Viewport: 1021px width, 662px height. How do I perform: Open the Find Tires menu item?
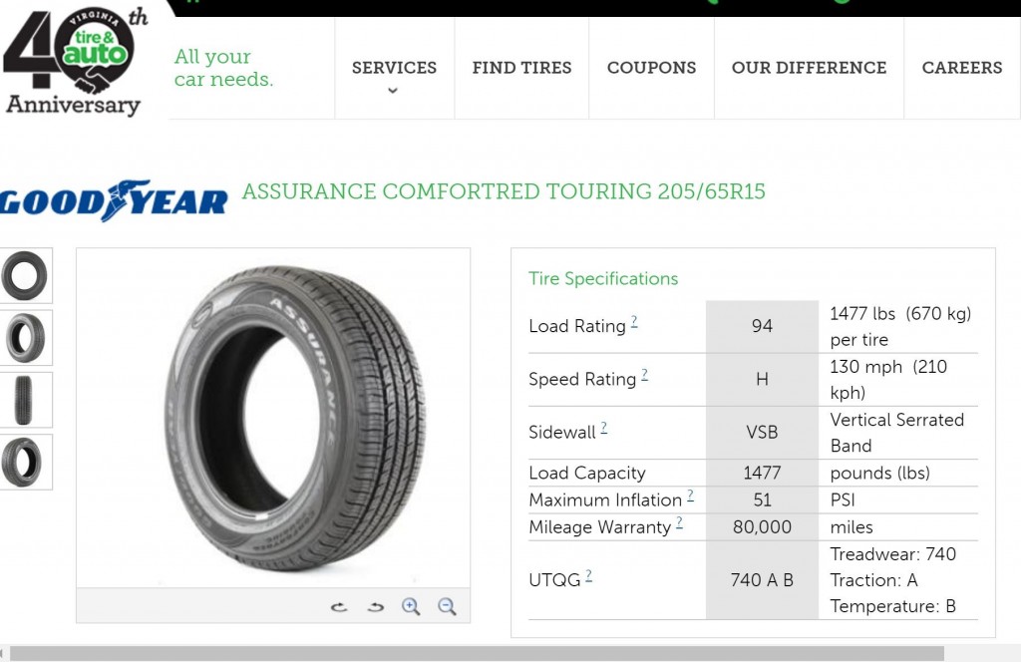tap(521, 68)
